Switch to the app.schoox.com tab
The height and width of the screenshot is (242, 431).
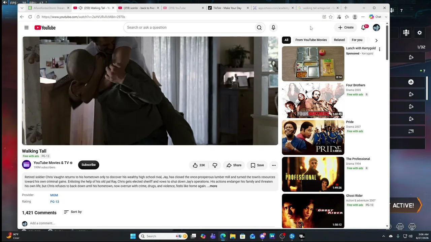tap(273, 8)
